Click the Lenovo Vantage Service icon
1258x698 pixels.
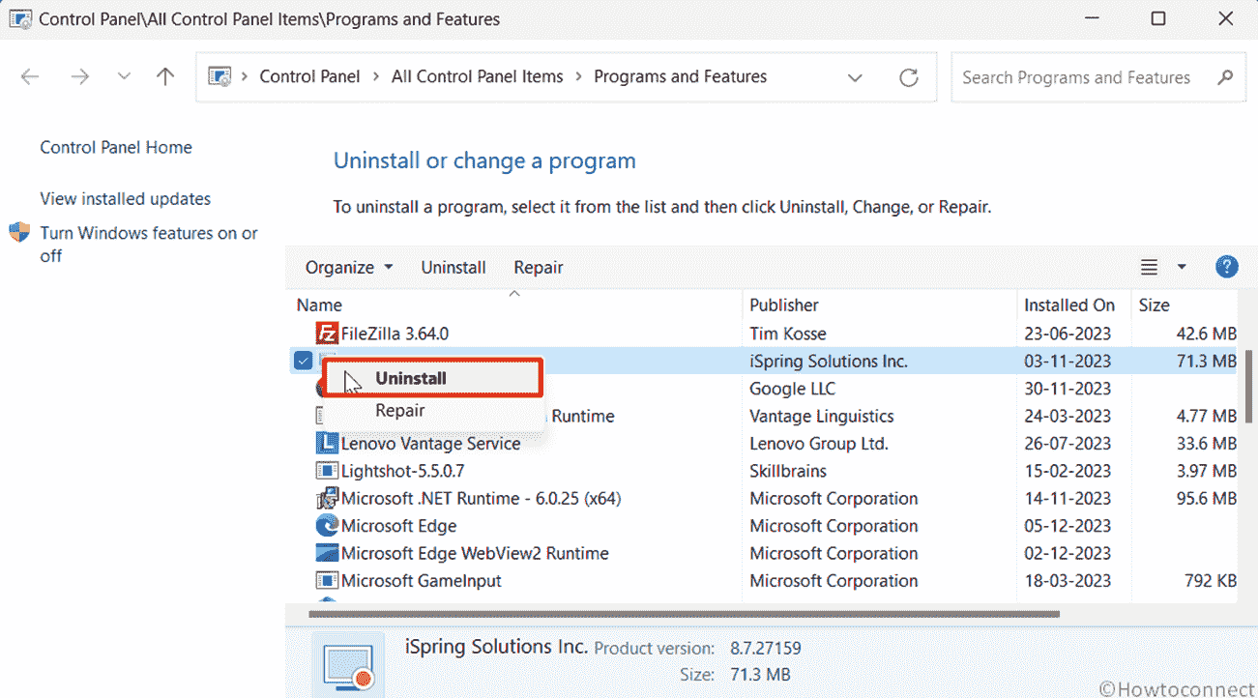(327, 444)
